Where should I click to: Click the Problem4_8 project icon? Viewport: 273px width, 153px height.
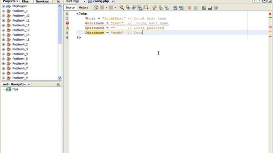(x=9, y=73)
